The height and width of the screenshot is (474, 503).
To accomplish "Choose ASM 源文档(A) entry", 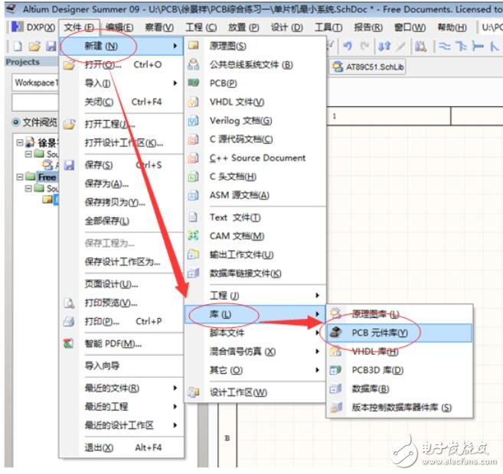I will [x=256, y=195].
